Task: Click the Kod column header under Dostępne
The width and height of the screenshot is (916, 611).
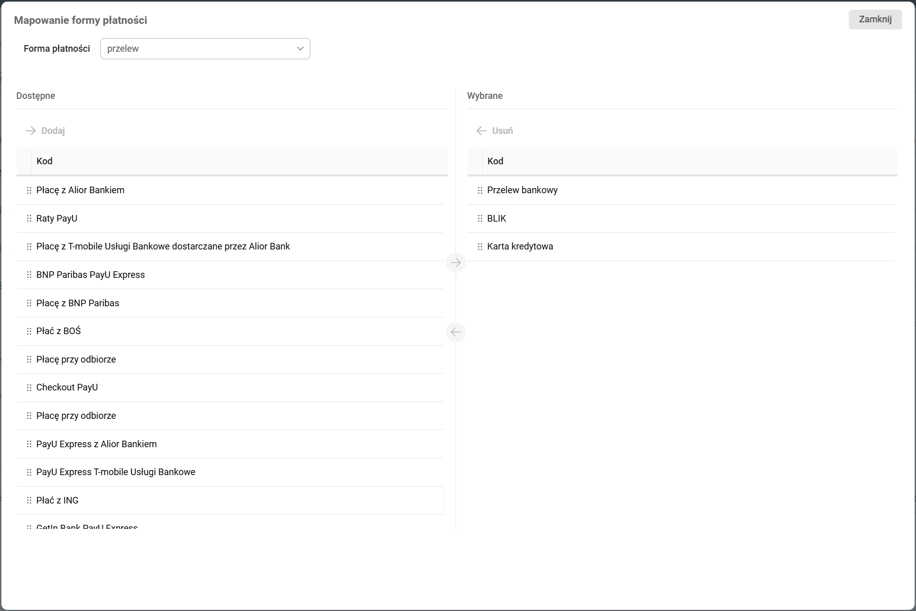Action: 45,161
